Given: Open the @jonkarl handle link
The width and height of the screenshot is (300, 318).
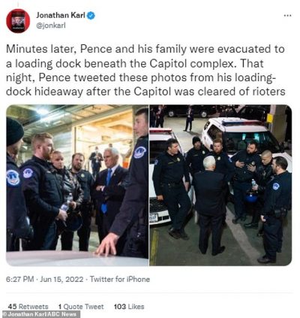Looking at the screenshot, I should click(51, 26).
